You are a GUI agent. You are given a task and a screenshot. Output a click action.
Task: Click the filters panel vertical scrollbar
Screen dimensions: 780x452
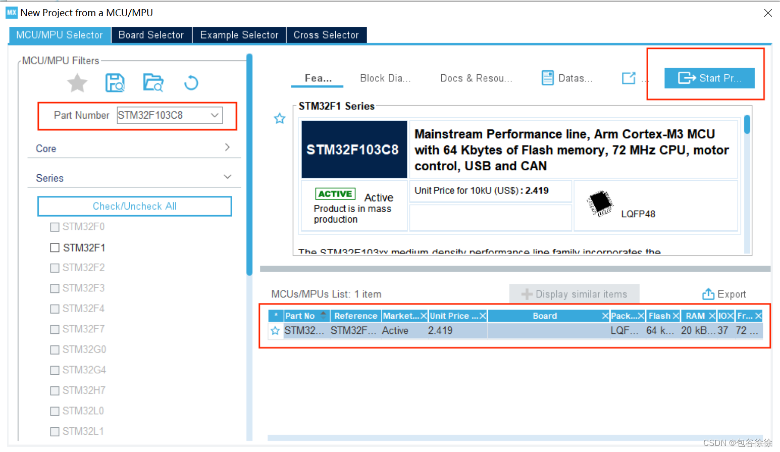pos(249,164)
